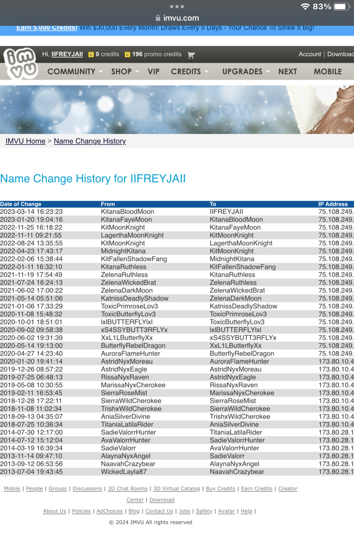This screenshot has height=536, width=354.
Task: Open the 3D Chat Rooms footer link
Action: click(128, 489)
